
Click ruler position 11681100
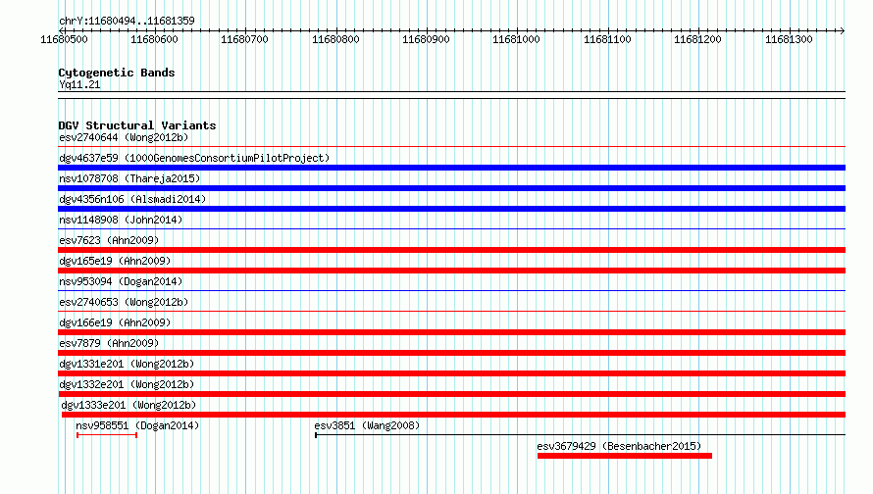click(x=607, y=39)
